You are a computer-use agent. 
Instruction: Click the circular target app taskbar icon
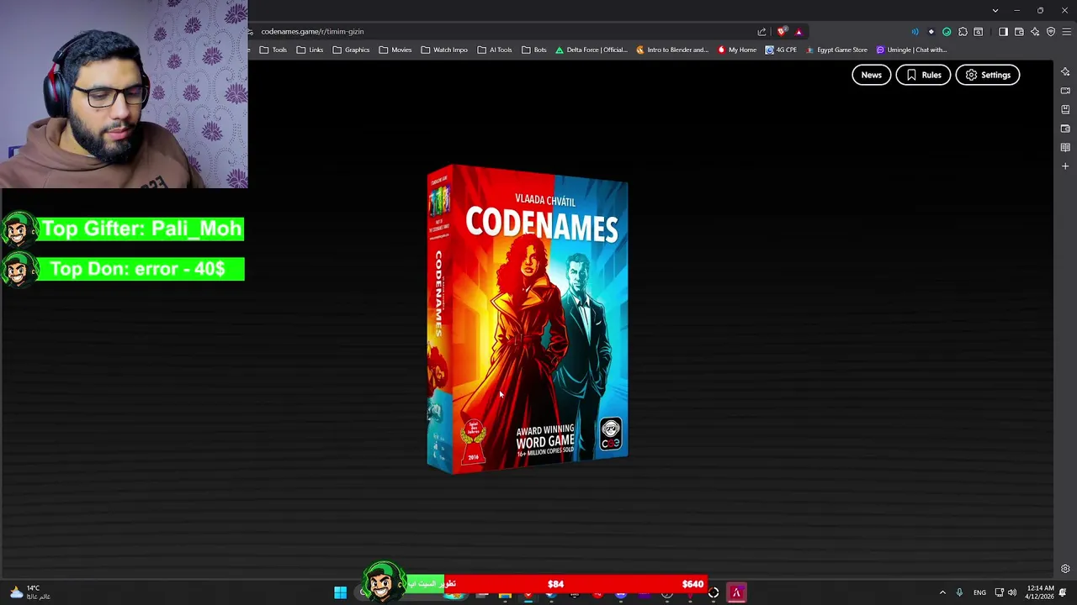coord(714,593)
